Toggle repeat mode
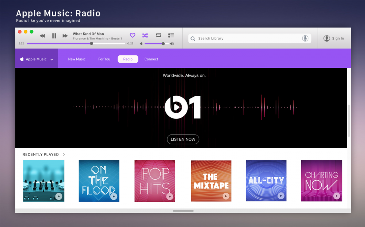The image size is (365, 227). [158, 35]
